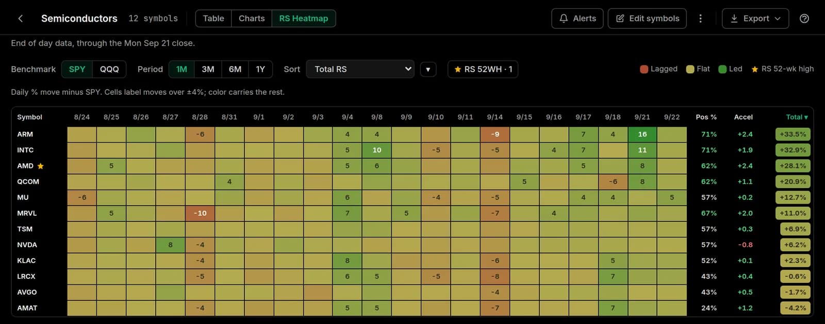Select the KLAC symbol row

coord(412,261)
